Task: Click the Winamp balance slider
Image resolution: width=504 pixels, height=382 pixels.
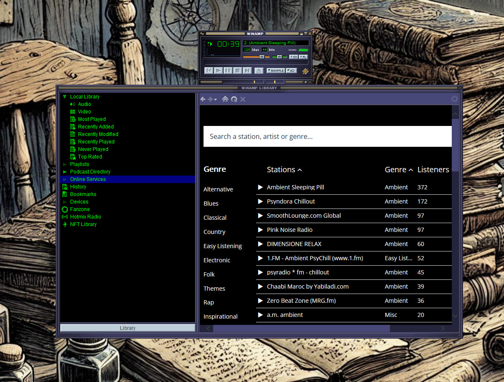Action: click(x=280, y=57)
